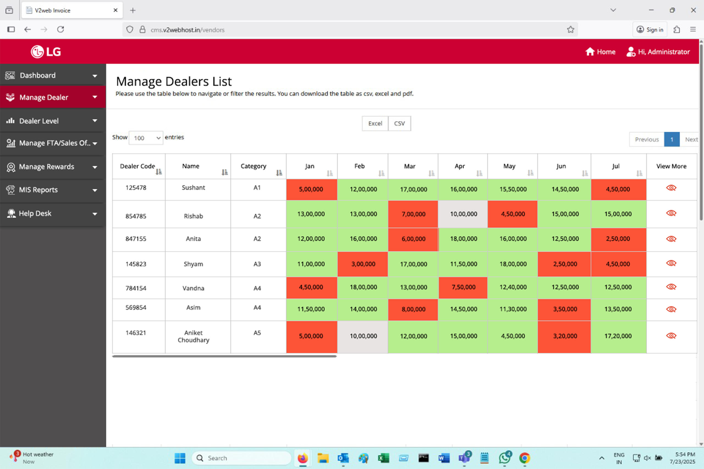This screenshot has width=704, height=469.
Task: Click the LG logo in header
Action: pos(46,52)
